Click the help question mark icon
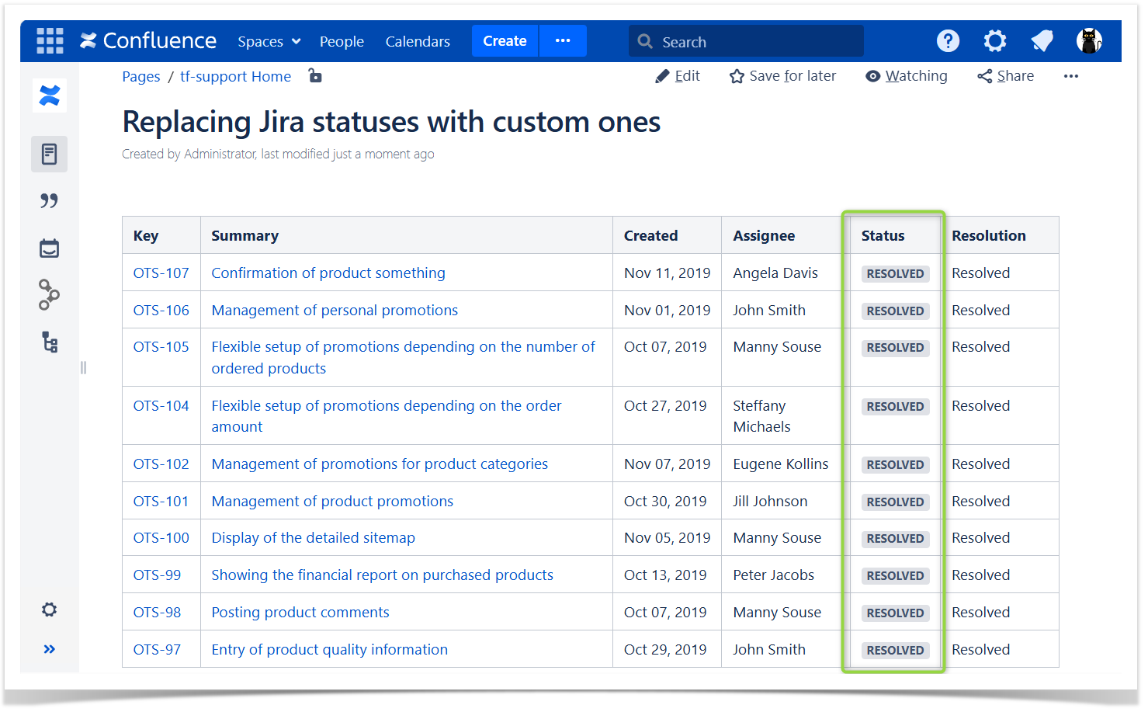This screenshot has width=1148, height=712. [x=948, y=41]
